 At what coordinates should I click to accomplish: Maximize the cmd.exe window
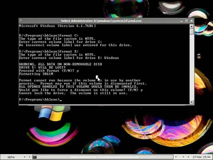pos(186,21)
